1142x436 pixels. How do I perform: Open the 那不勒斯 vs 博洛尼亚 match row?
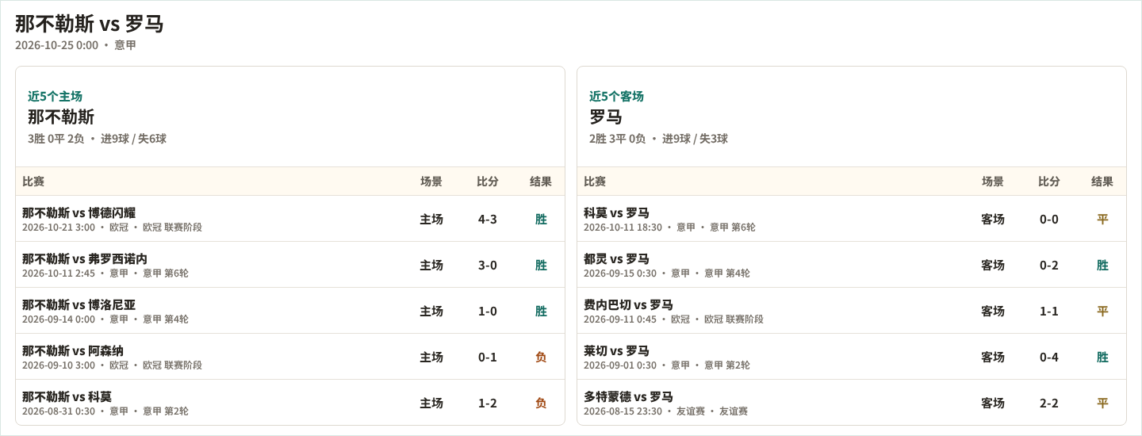[290, 311]
